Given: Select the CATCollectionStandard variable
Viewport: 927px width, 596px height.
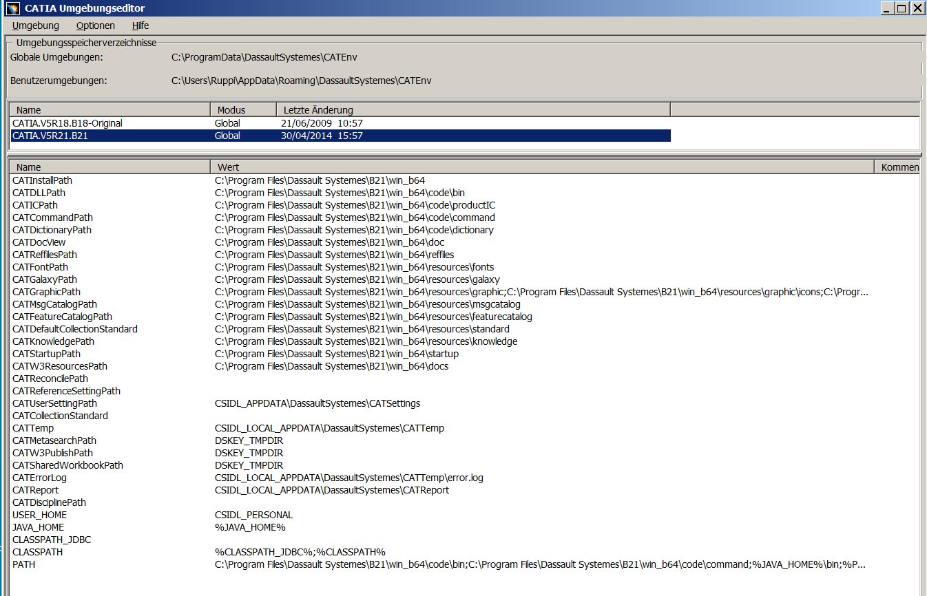Looking at the screenshot, I should point(60,416).
